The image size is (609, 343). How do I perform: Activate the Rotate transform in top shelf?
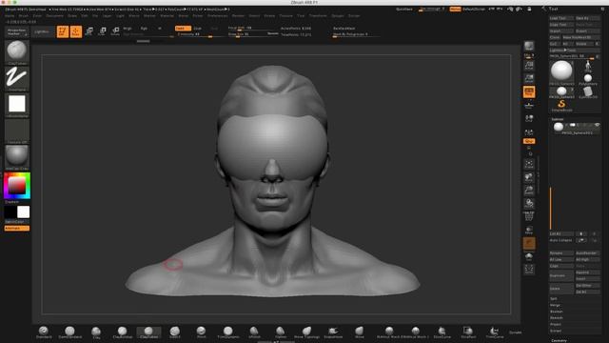[115, 31]
